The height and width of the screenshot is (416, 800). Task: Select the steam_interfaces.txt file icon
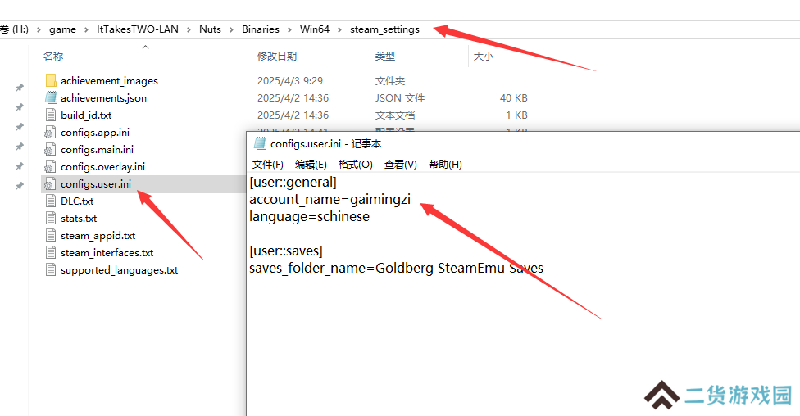click(51, 252)
